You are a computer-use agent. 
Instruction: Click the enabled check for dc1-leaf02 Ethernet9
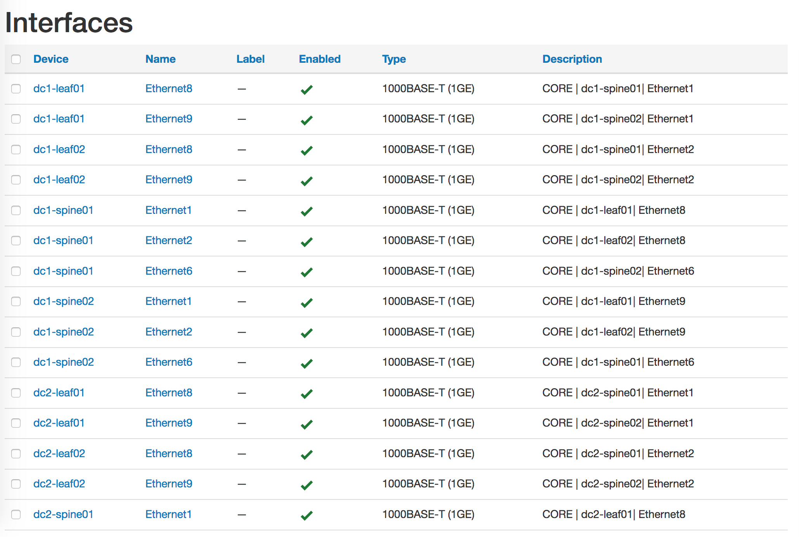click(x=306, y=180)
